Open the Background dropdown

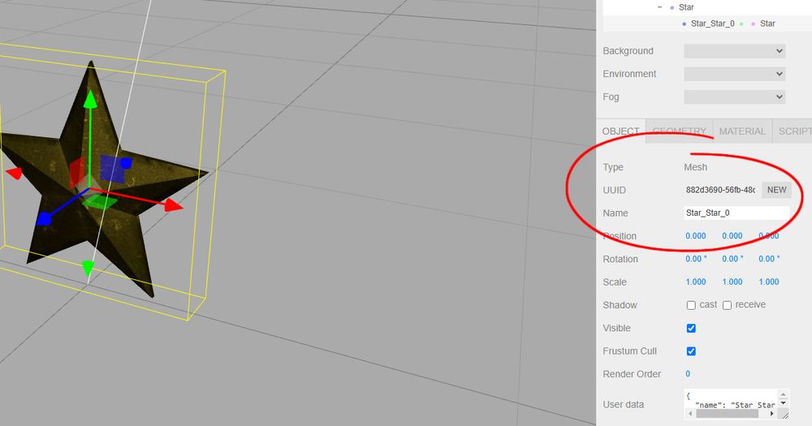tap(734, 51)
